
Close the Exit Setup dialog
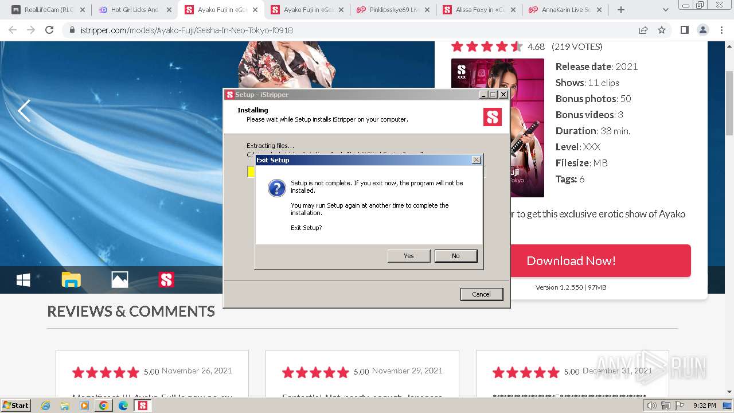[477, 160]
